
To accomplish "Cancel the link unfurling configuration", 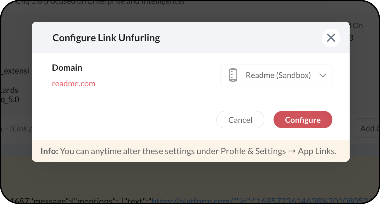I will coord(240,120).
